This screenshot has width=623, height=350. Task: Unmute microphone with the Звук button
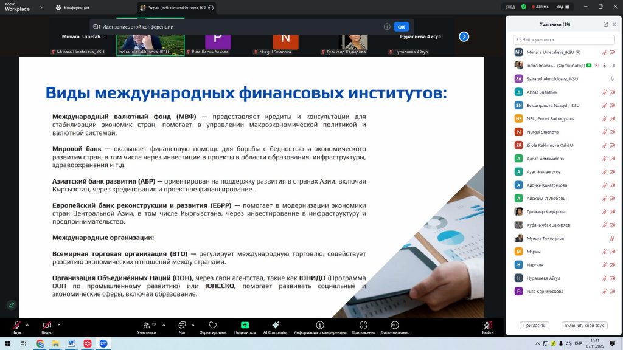pyautogui.click(x=16, y=326)
